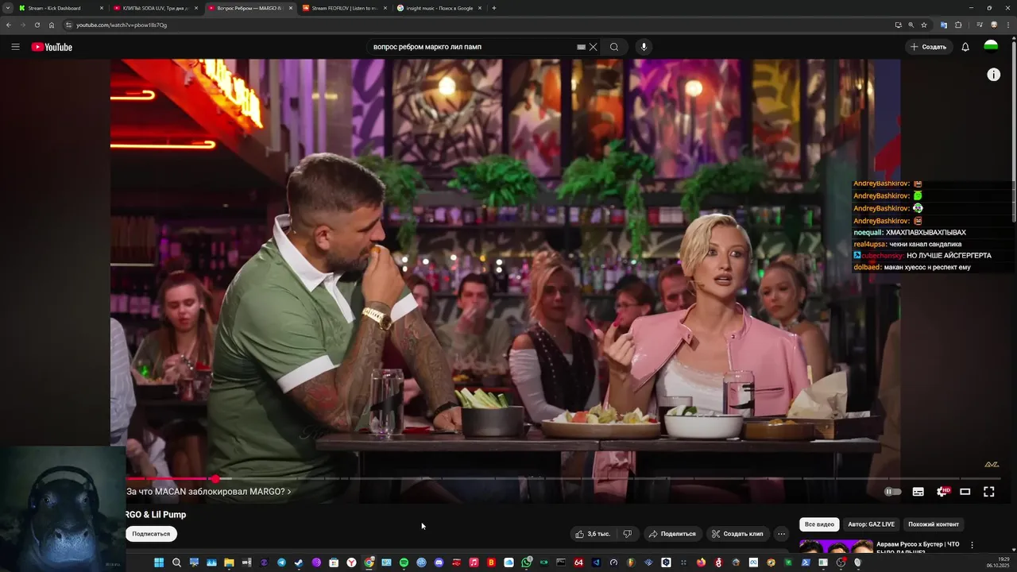Activate voice search microphone
The width and height of the screenshot is (1017, 572).
pos(644,47)
